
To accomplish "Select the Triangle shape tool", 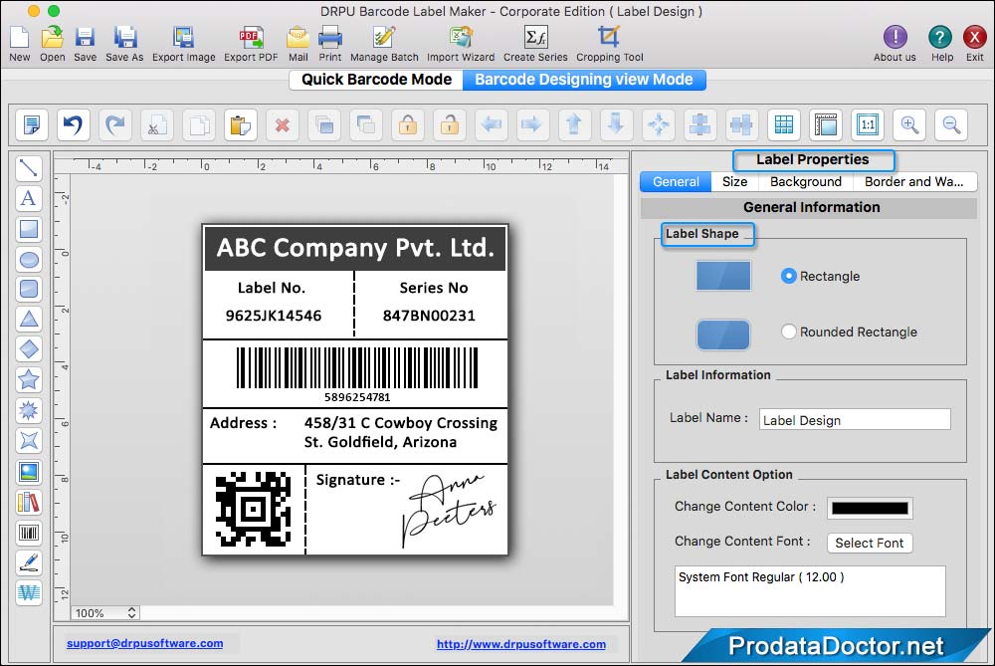I will point(29,319).
